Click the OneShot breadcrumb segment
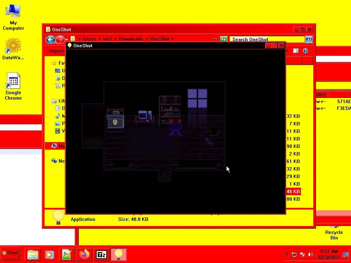The width and height of the screenshot is (351, 263). (159, 39)
